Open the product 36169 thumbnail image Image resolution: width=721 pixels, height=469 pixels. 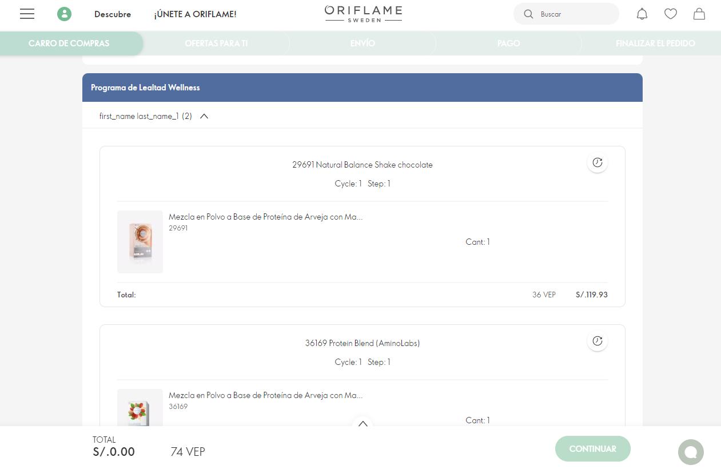point(140,408)
